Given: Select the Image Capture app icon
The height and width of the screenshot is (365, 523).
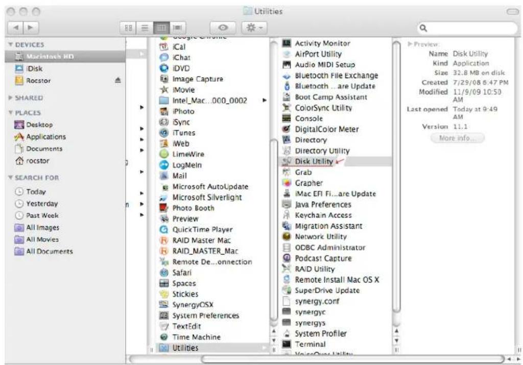Looking at the screenshot, I should pyautogui.click(x=164, y=79).
